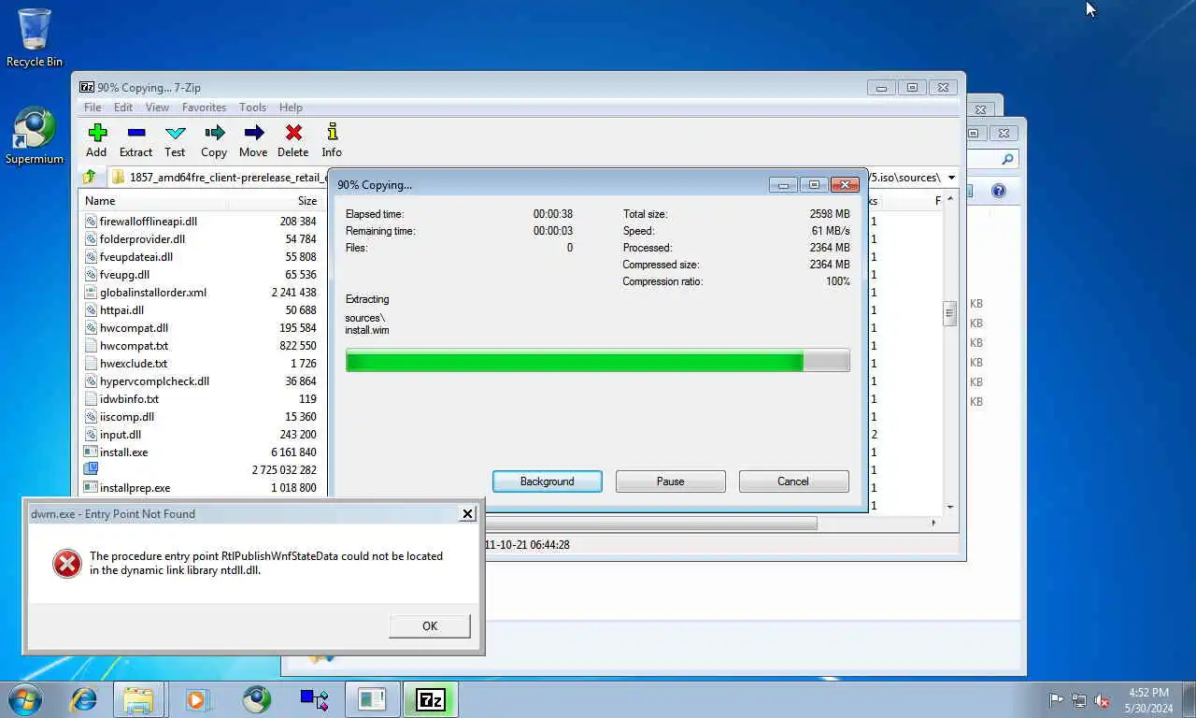
Task: Click the help icon in the background window
Action: pos(999,191)
